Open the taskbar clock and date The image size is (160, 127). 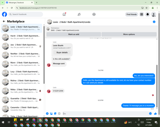pyautogui.click(x=149, y=122)
